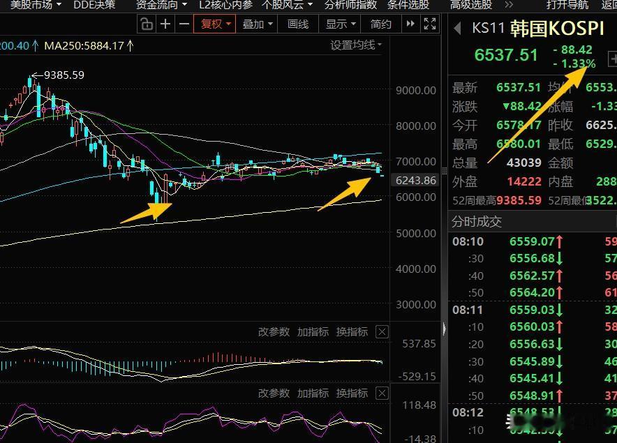Click the 分时成交 section header
This screenshot has width=617, height=443.
coord(477,222)
